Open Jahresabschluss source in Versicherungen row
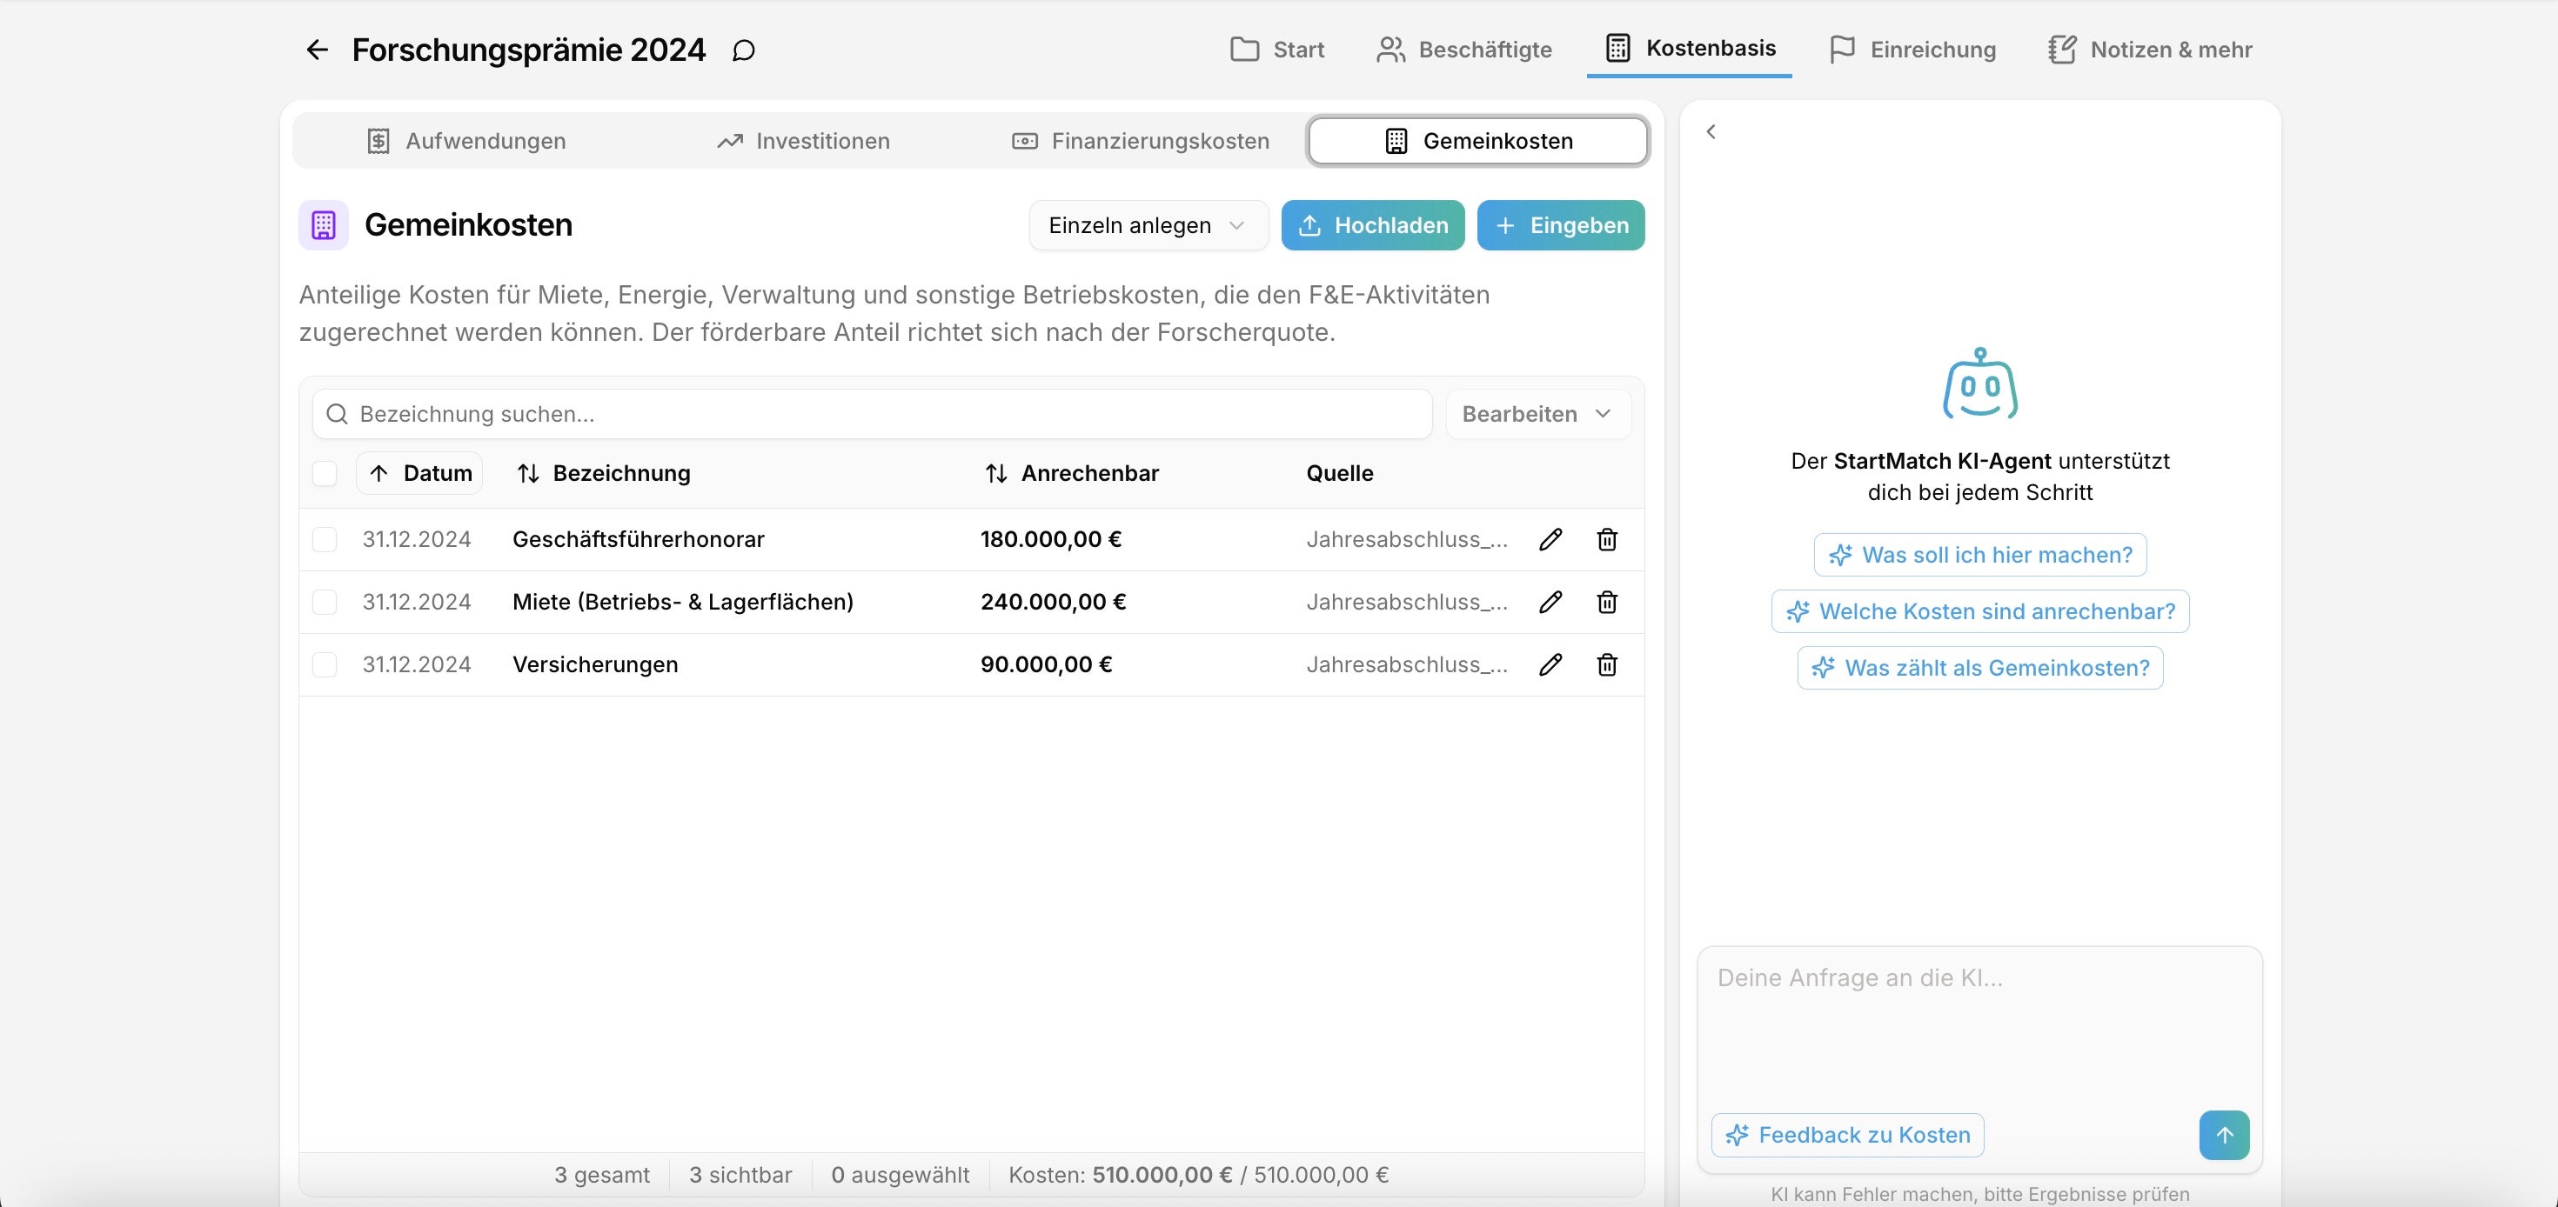The image size is (2558, 1207). pos(1407,664)
